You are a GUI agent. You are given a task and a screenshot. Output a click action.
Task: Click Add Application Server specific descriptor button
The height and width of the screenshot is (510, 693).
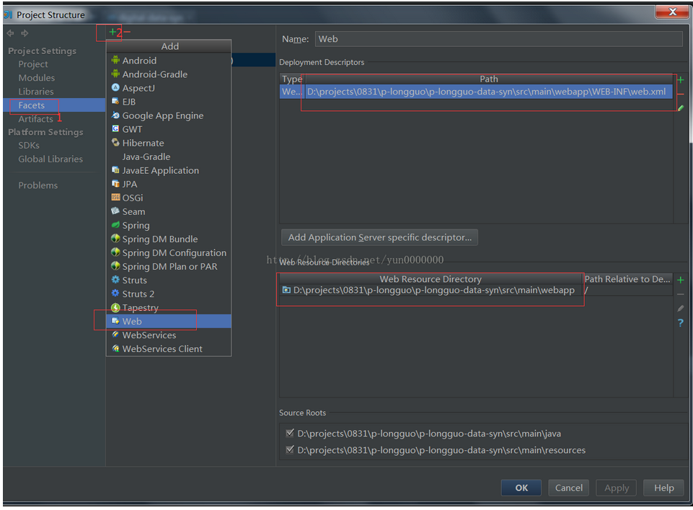pyautogui.click(x=379, y=237)
